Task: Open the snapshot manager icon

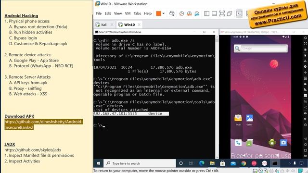Action: [197, 13]
